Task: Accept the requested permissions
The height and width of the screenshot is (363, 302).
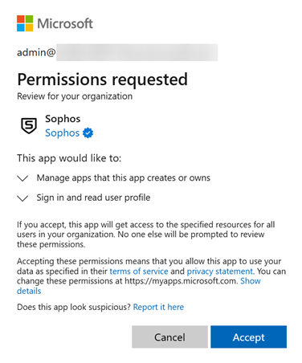Action: [248, 336]
